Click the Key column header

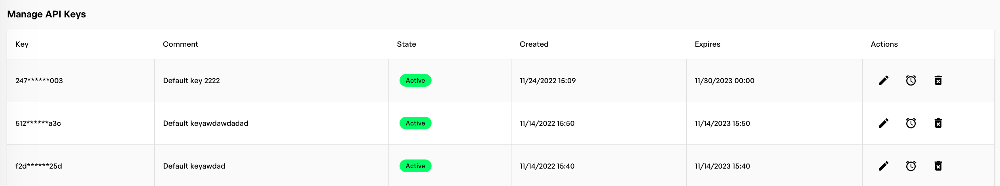(22, 44)
